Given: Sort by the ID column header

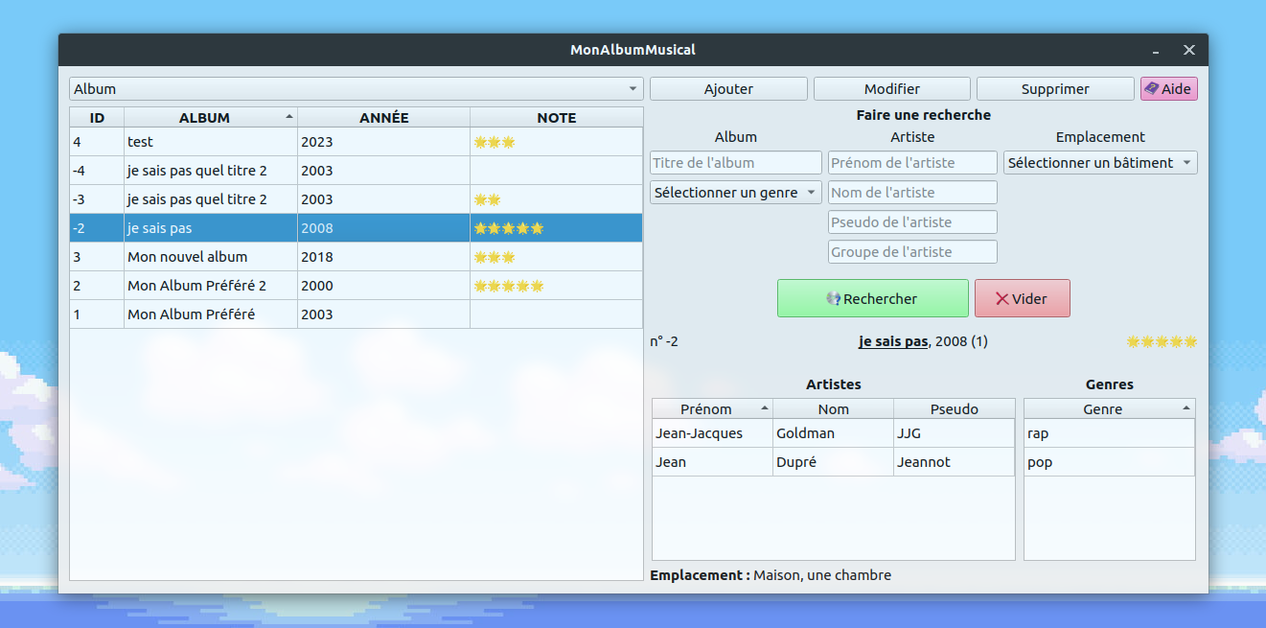Looking at the screenshot, I should click(97, 117).
